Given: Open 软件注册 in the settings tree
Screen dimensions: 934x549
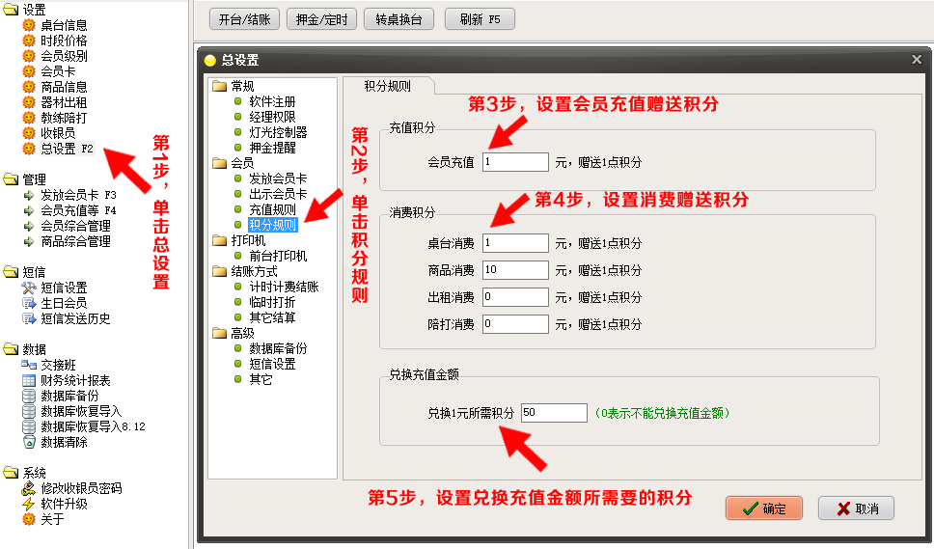Looking at the screenshot, I should [x=272, y=102].
